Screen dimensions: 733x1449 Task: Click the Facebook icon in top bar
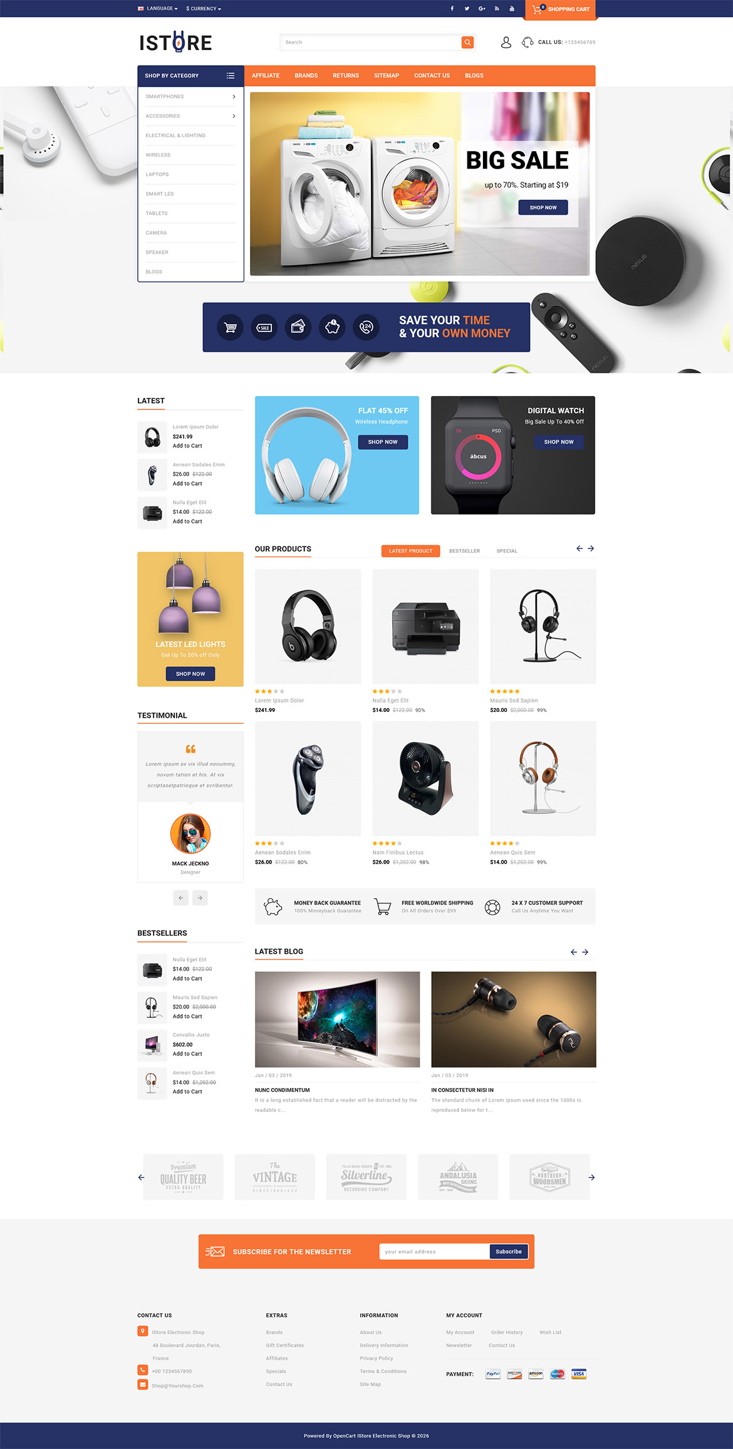[452, 9]
